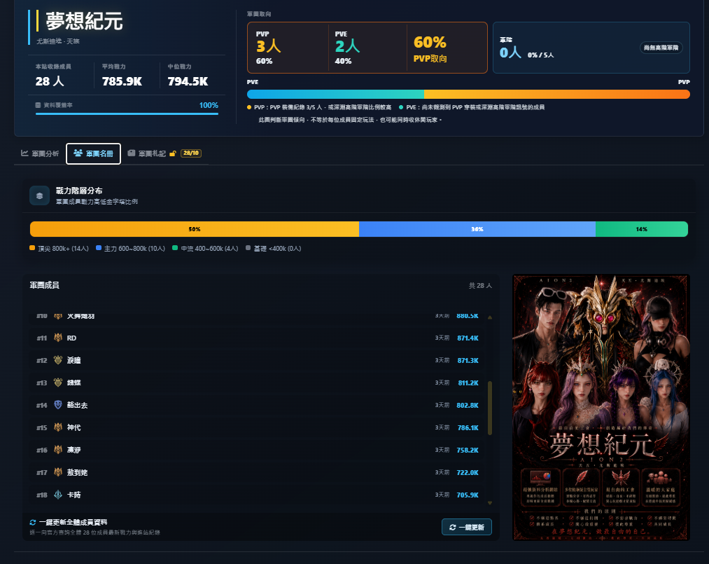Click the class icon beside 熬到姥
Image resolution: width=709 pixels, height=564 pixels.
click(58, 472)
